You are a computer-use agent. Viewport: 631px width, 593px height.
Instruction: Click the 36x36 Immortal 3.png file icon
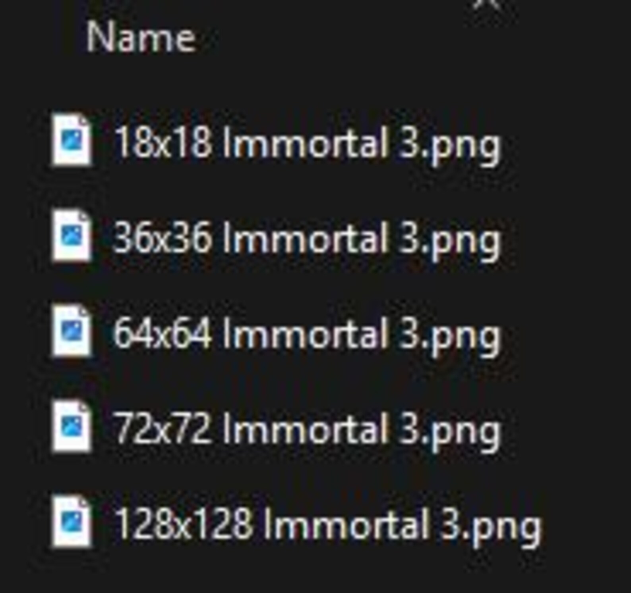[72, 236]
